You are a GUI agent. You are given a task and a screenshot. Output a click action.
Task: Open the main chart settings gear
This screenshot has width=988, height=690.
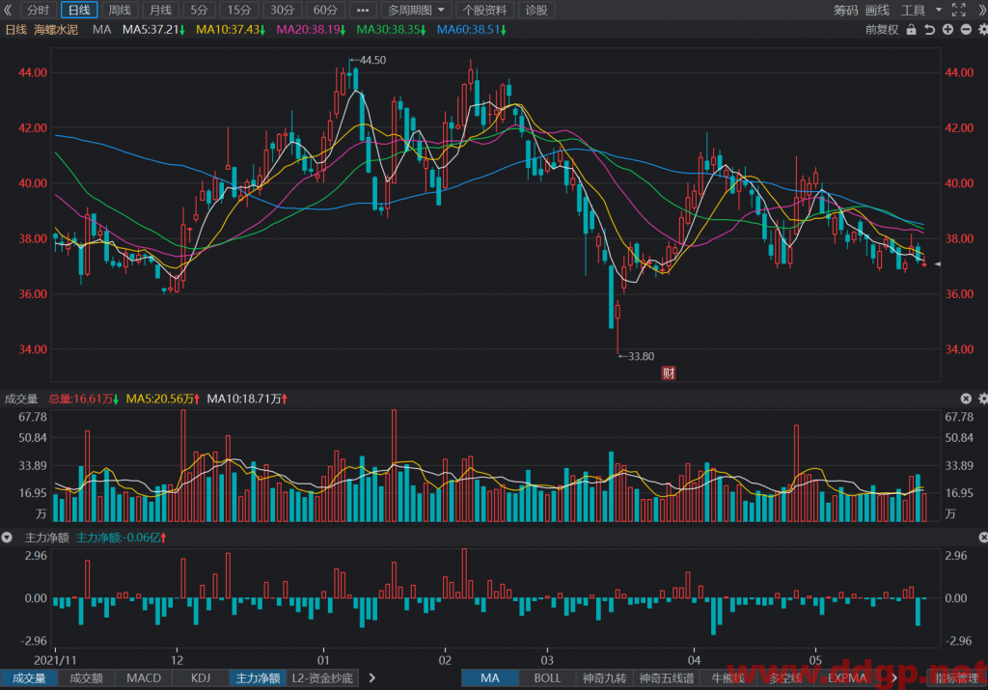[983, 30]
